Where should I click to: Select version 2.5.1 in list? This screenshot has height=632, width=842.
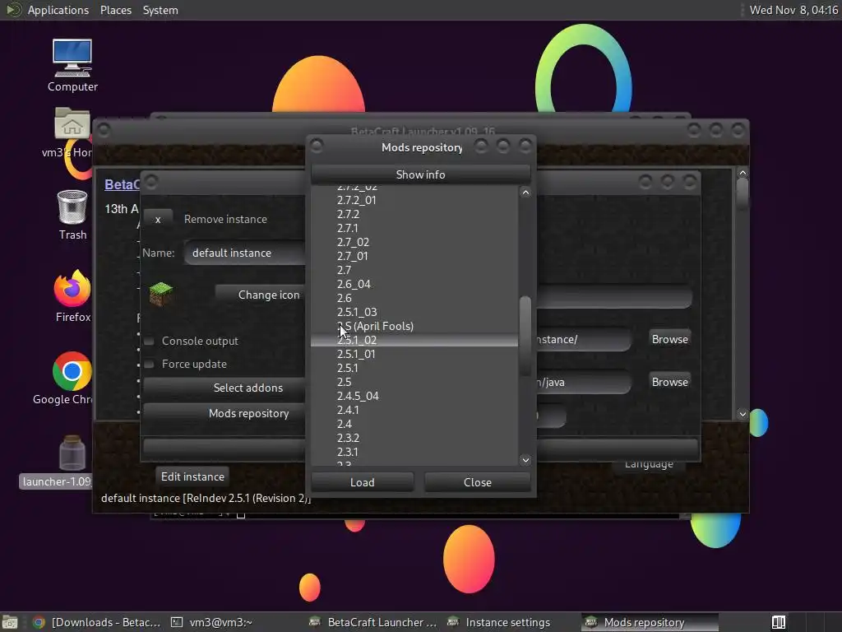414,368
